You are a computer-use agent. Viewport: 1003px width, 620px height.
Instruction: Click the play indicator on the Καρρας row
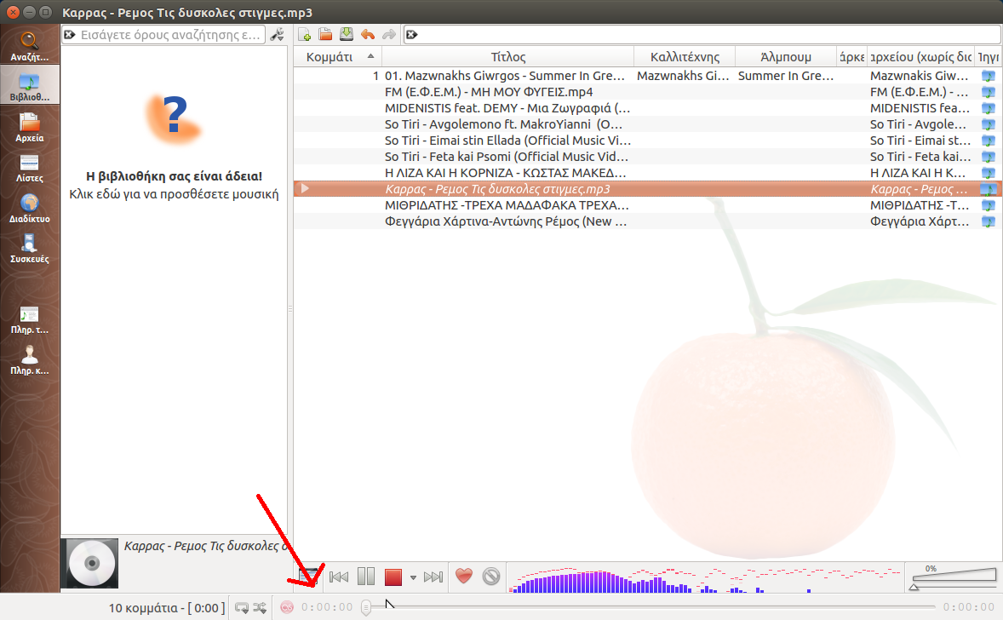click(305, 189)
